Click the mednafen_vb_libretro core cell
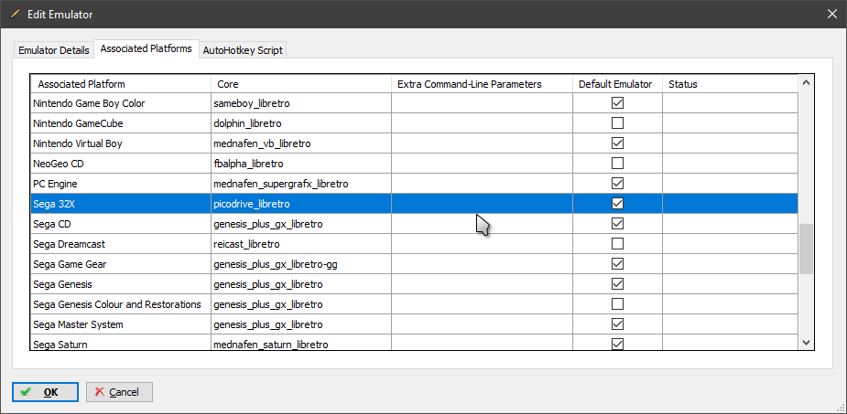Screen dimensions: 847x414 coord(301,143)
